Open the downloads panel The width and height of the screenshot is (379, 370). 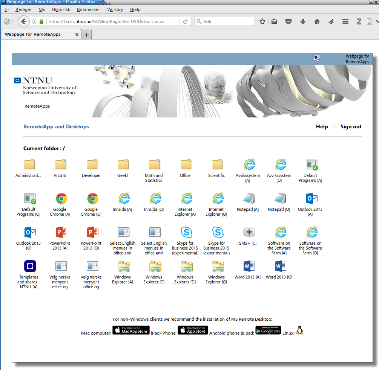pos(302,21)
